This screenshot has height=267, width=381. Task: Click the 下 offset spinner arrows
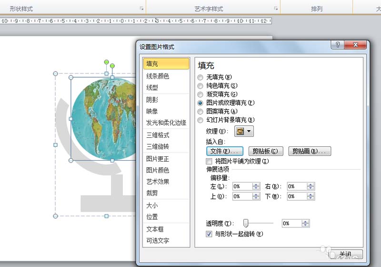point(311,196)
